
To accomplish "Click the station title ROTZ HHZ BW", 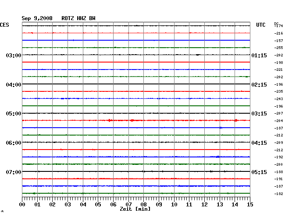I will [78, 18].
